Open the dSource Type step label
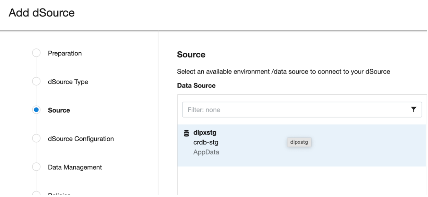 [x=68, y=82]
